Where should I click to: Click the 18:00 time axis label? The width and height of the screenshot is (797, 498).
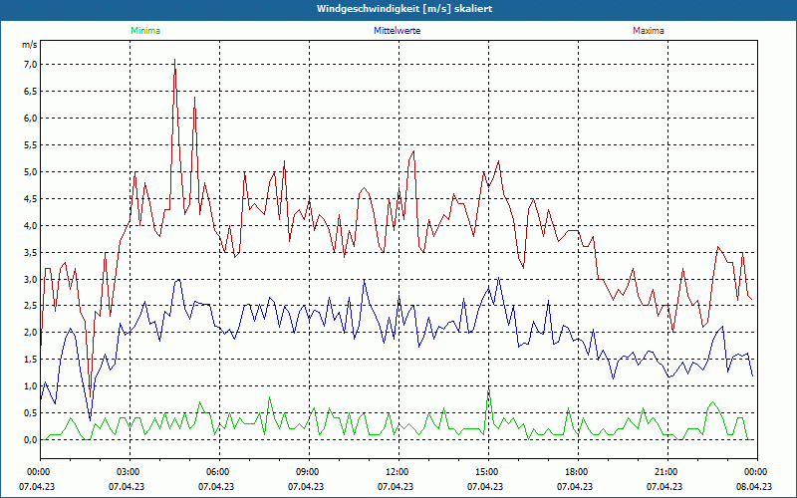[575, 472]
